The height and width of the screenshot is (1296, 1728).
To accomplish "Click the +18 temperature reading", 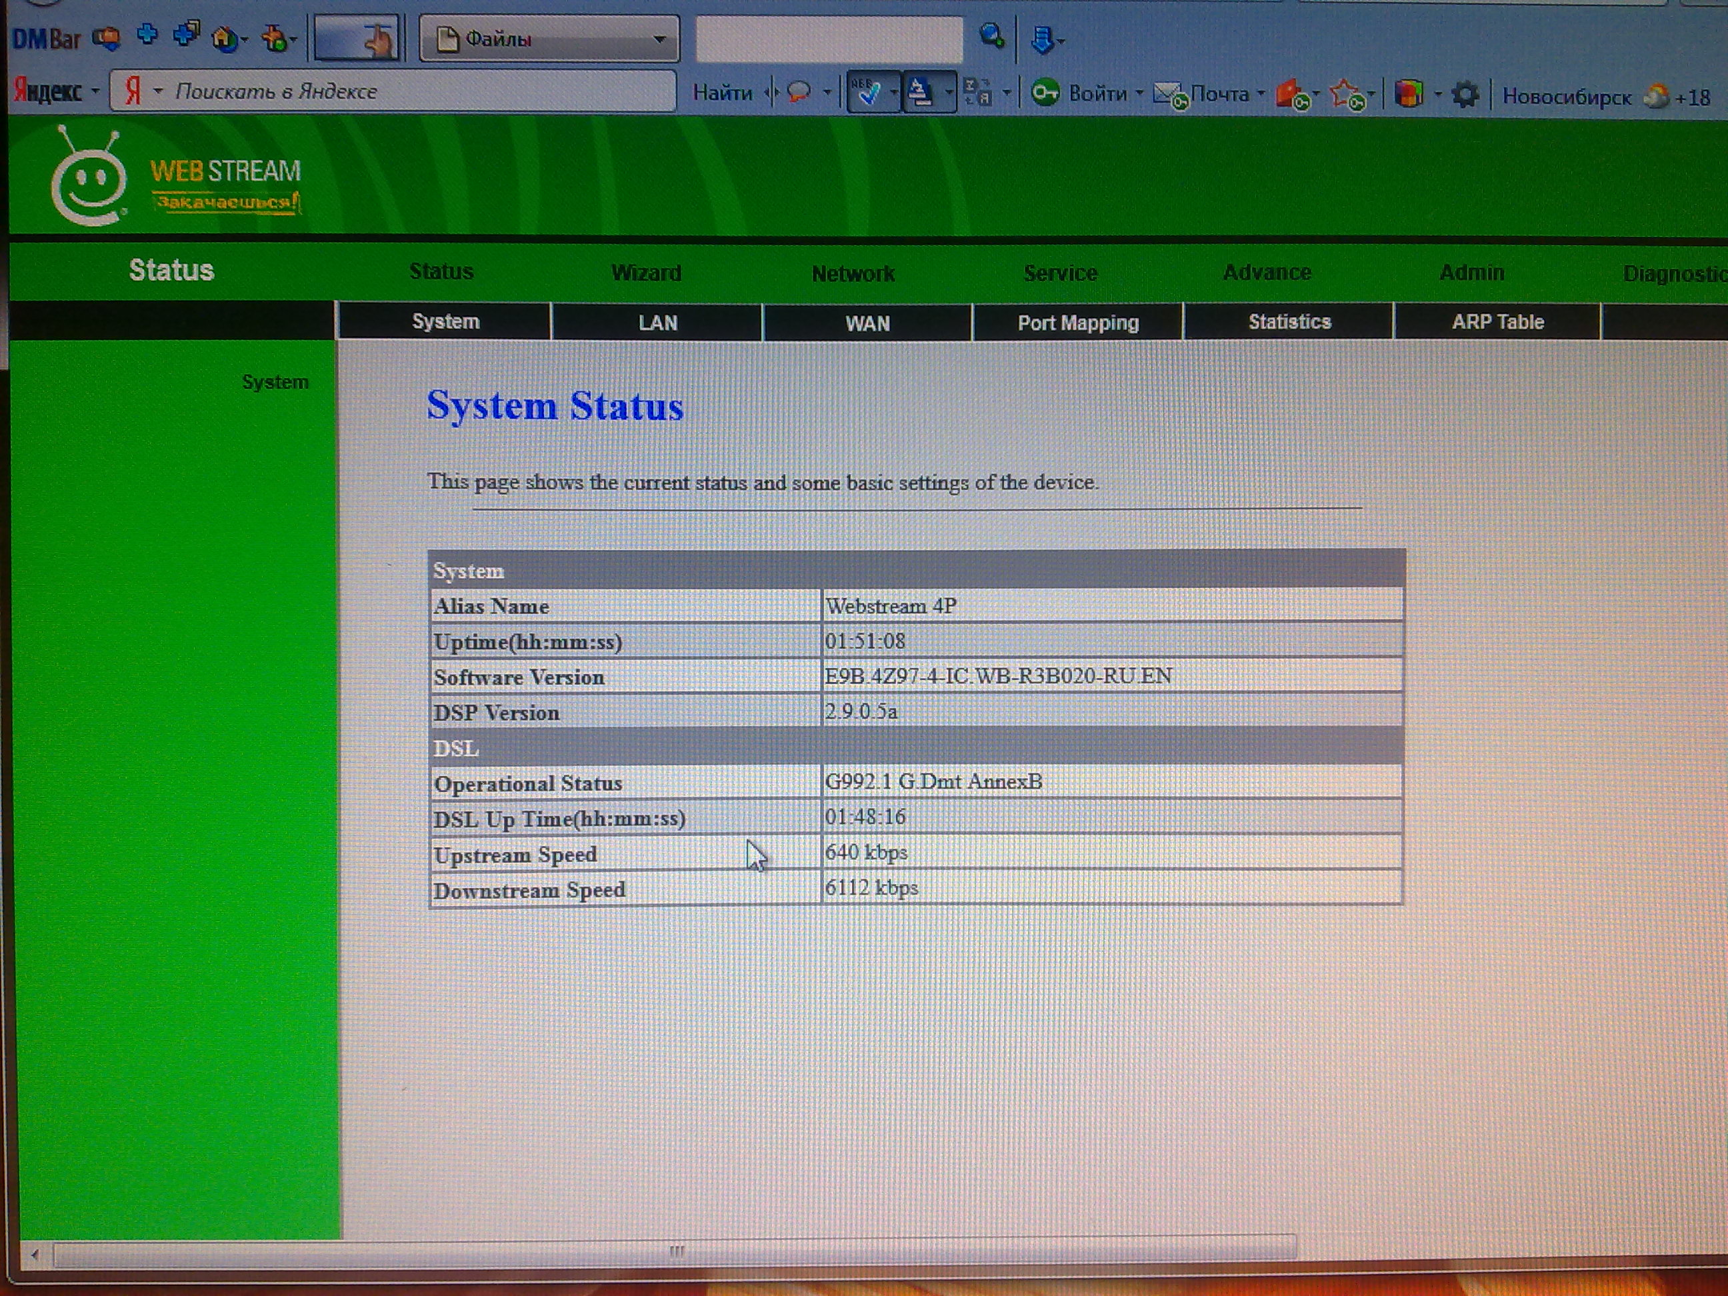I will click(x=1692, y=99).
